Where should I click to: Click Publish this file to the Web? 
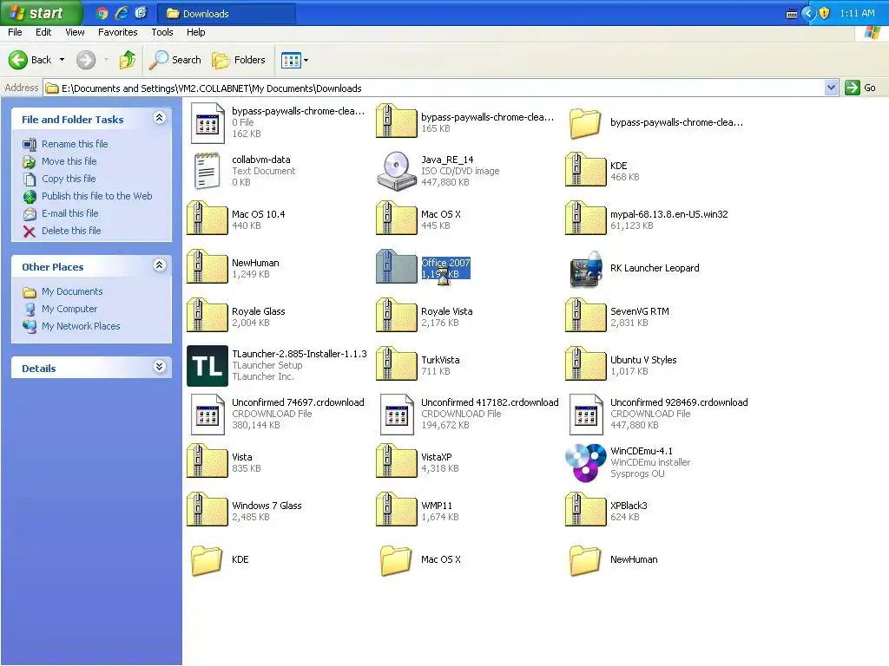[x=96, y=196]
